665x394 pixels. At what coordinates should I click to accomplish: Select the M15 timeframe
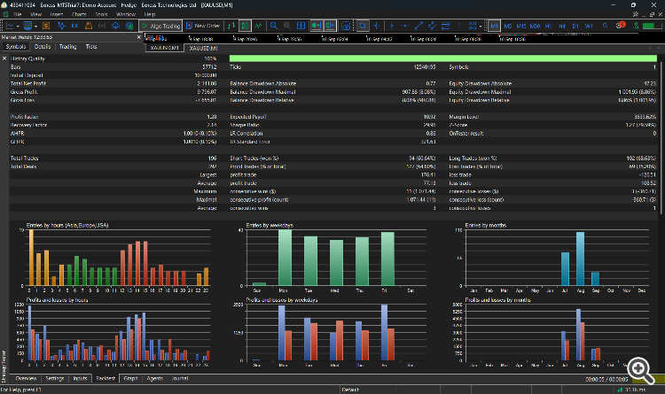521,26
